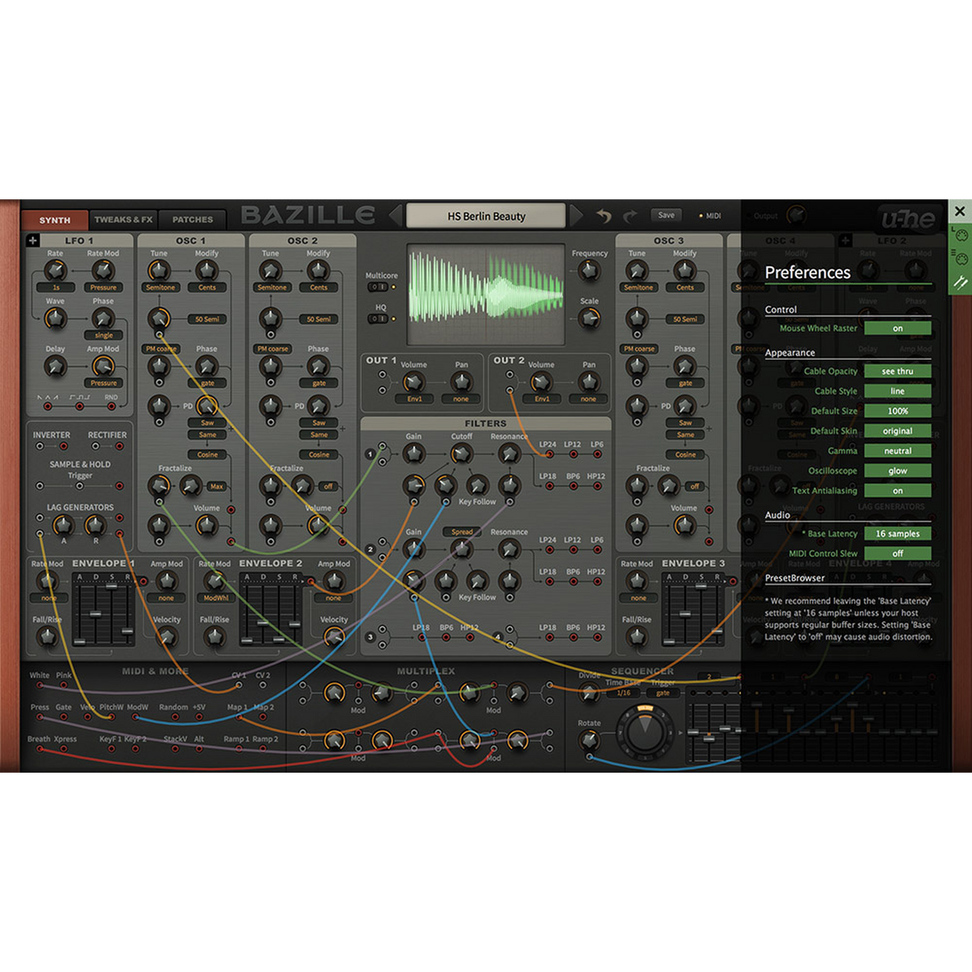The image size is (972, 972).
Task: Switch to the Tweaks & FX tab
Action: (x=123, y=220)
